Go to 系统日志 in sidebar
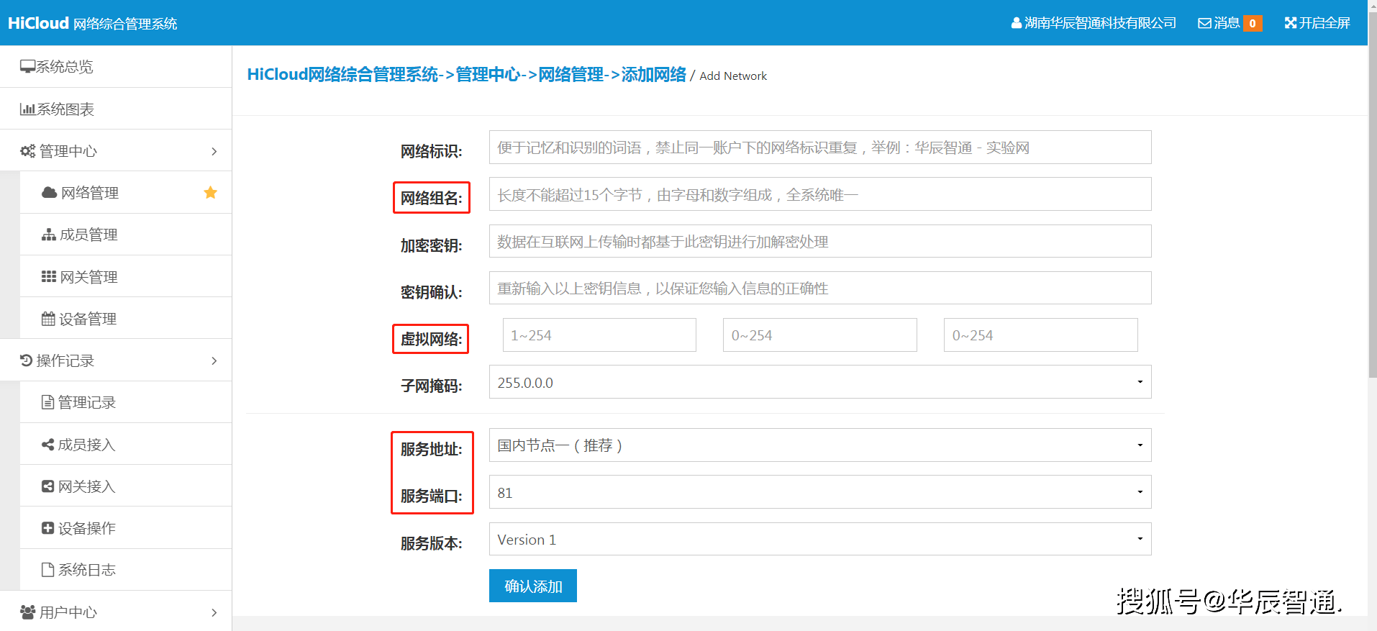Screen dimensions: 1377x631 (x=126, y=570)
